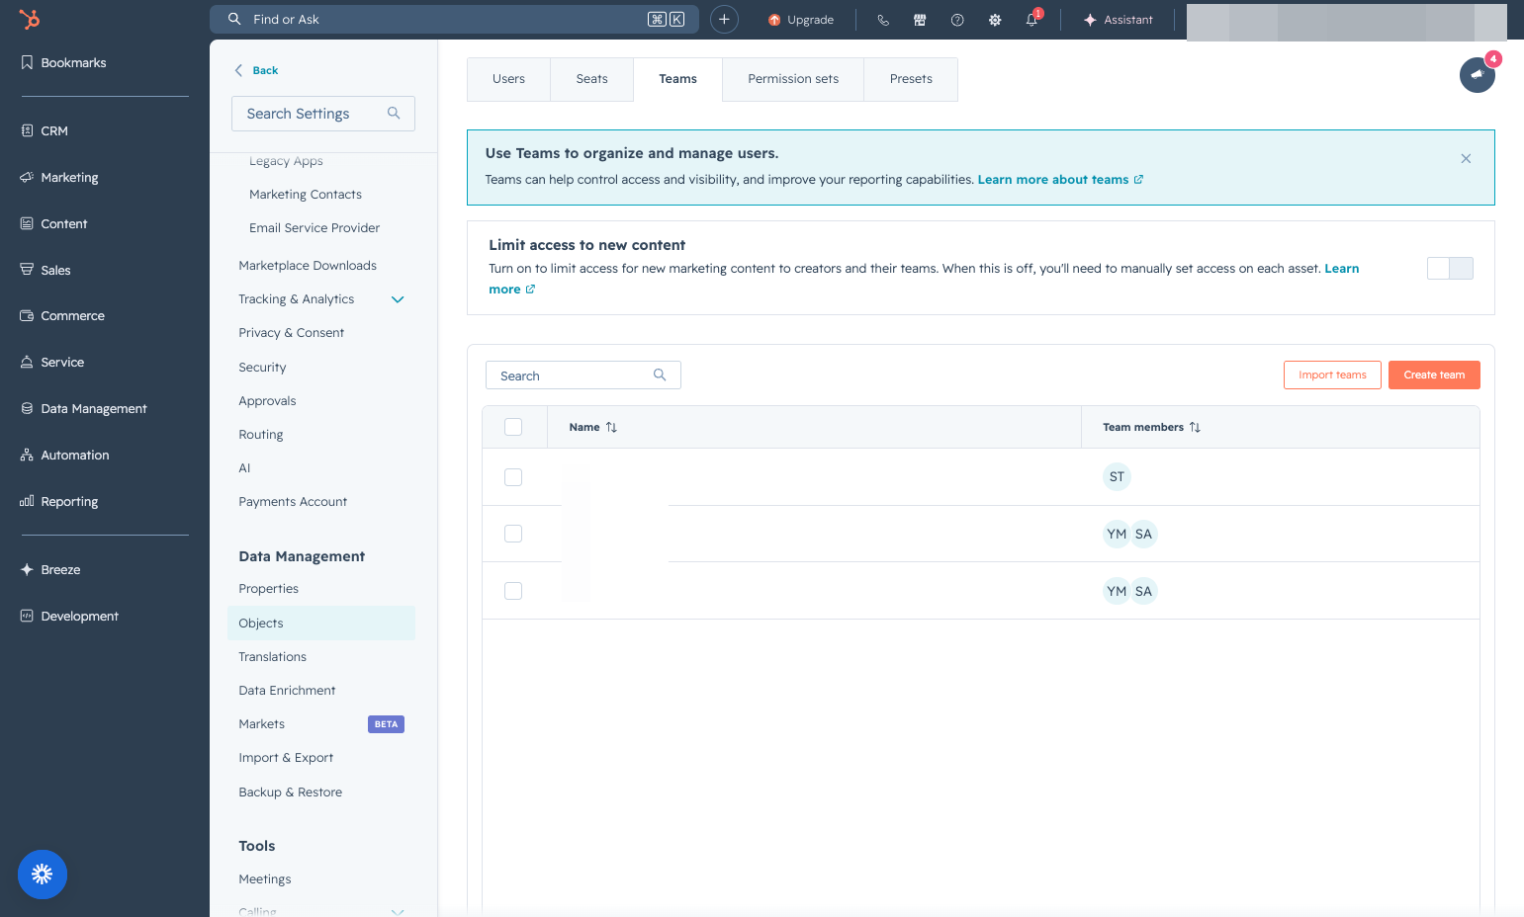
Task: Dismiss the Use Teams info banner
Action: (x=1466, y=159)
